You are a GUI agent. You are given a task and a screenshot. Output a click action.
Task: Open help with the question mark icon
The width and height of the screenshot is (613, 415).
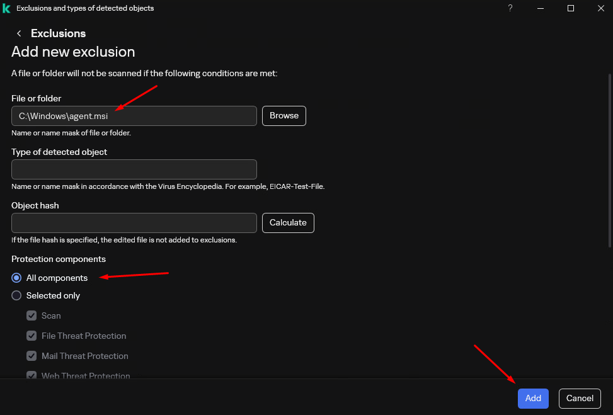[510, 8]
